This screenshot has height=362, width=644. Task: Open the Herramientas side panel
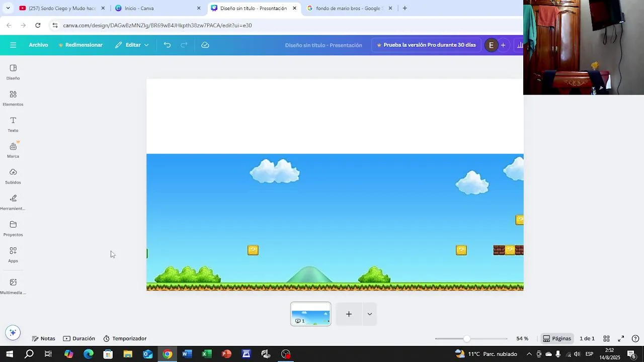click(x=13, y=202)
